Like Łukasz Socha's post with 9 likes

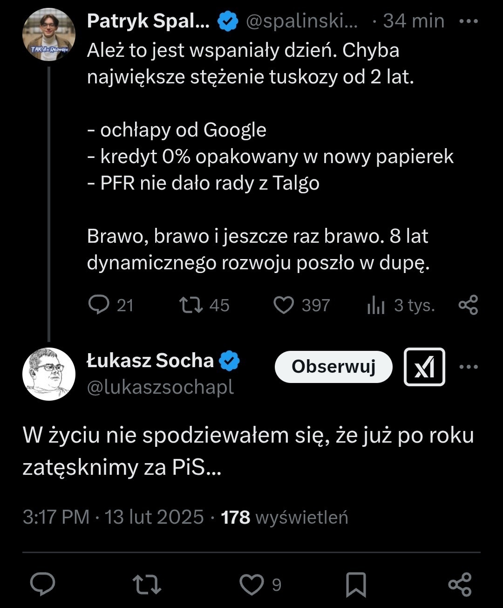click(x=251, y=584)
